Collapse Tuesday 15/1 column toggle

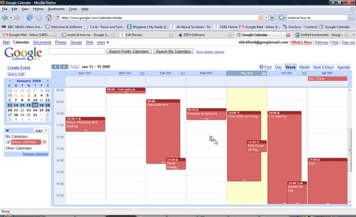pos(183,74)
